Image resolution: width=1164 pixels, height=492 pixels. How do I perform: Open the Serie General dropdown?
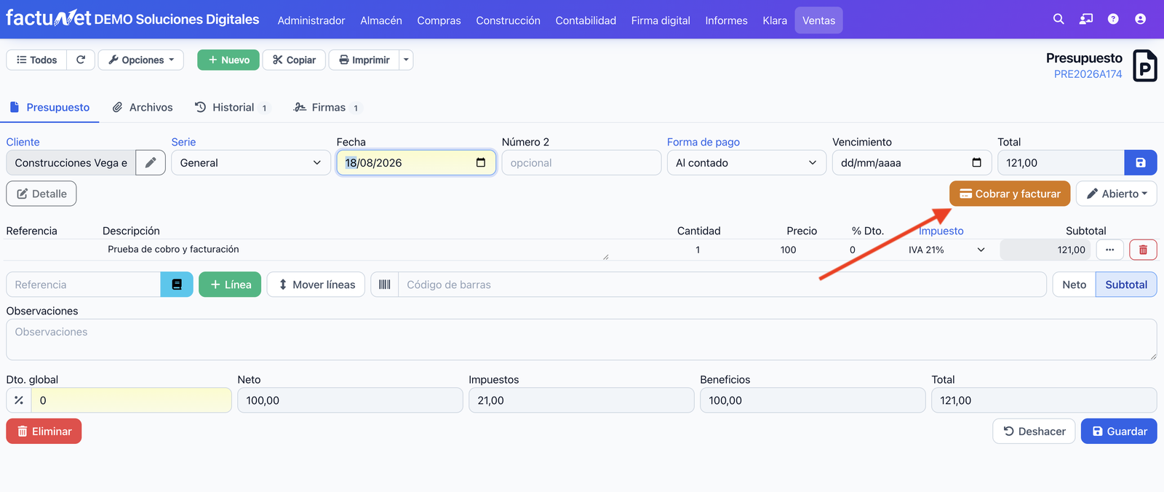(251, 162)
